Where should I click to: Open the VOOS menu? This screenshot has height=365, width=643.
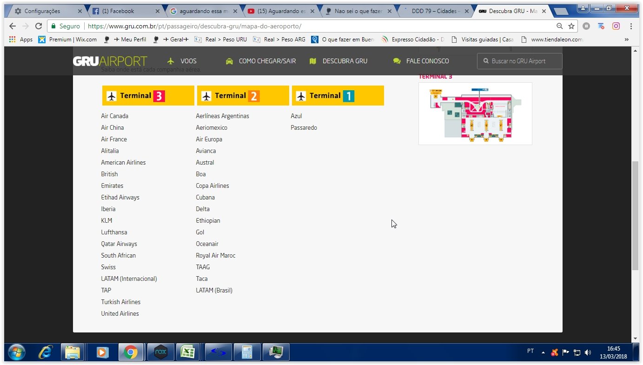(182, 61)
